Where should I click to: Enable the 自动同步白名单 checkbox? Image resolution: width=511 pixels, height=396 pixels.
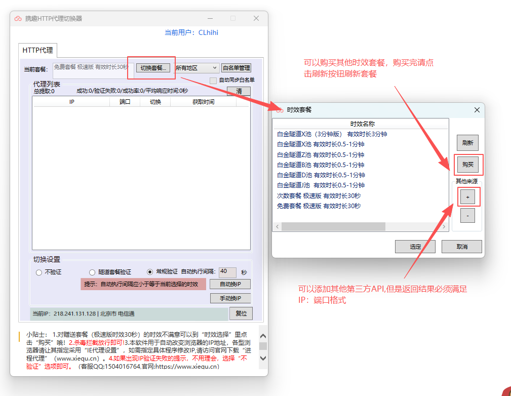point(213,80)
